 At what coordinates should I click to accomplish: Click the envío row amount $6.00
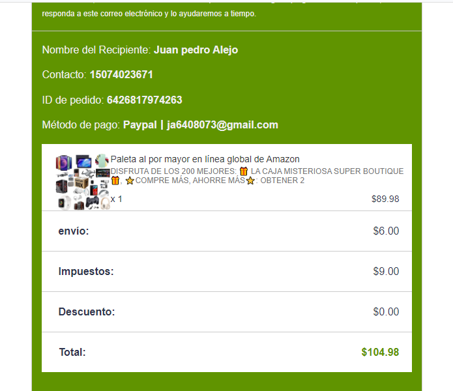point(386,231)
